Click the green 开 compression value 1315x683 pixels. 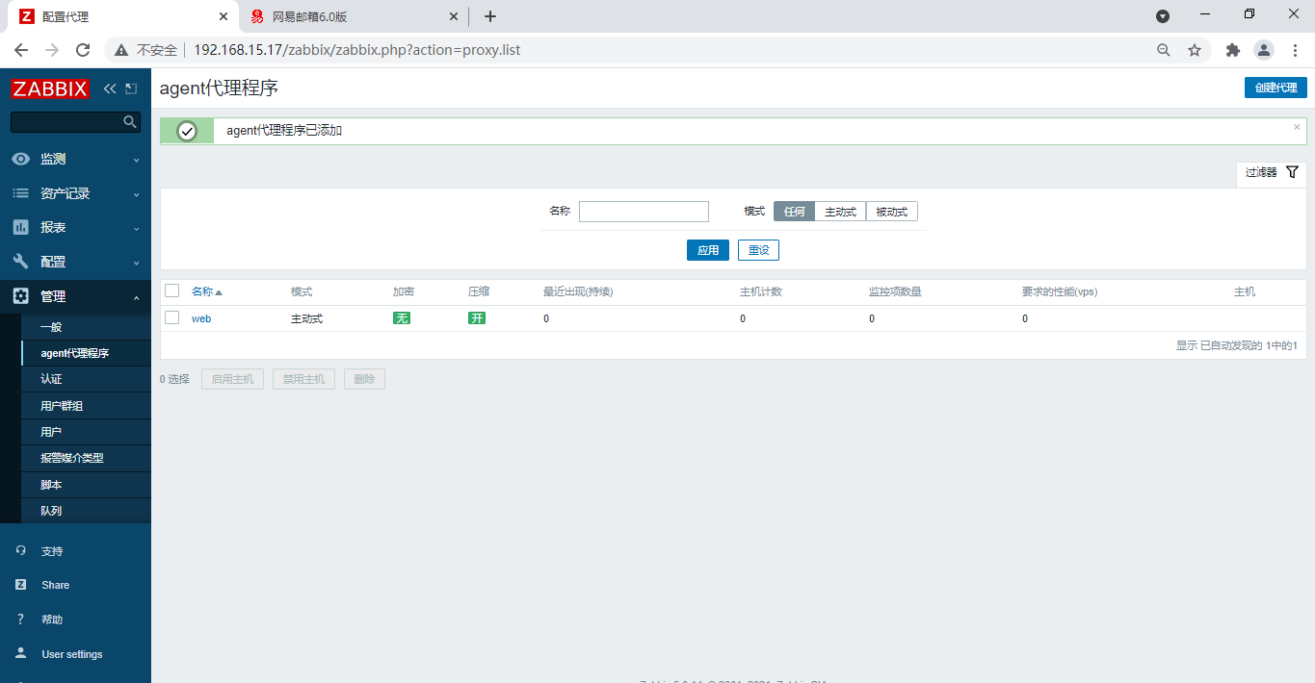tap(477, 318)
